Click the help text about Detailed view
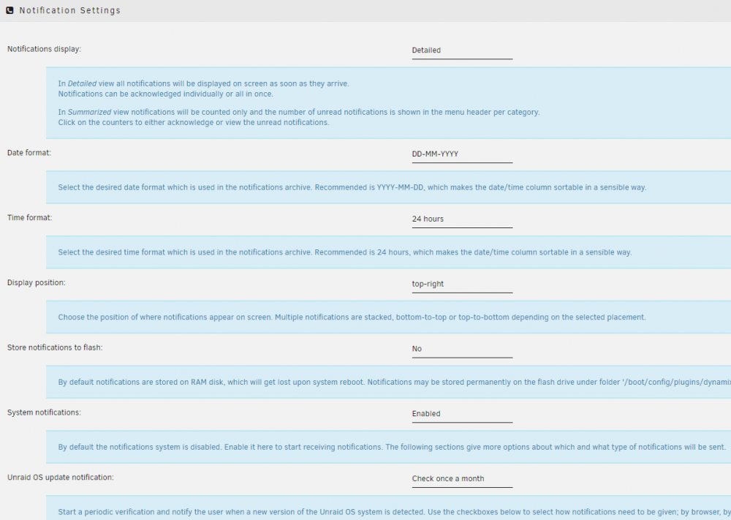 203,88
